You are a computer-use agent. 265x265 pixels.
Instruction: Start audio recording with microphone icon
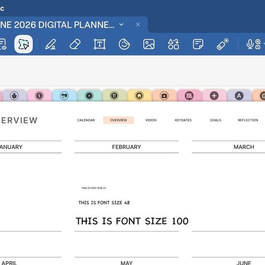(250, 44)
